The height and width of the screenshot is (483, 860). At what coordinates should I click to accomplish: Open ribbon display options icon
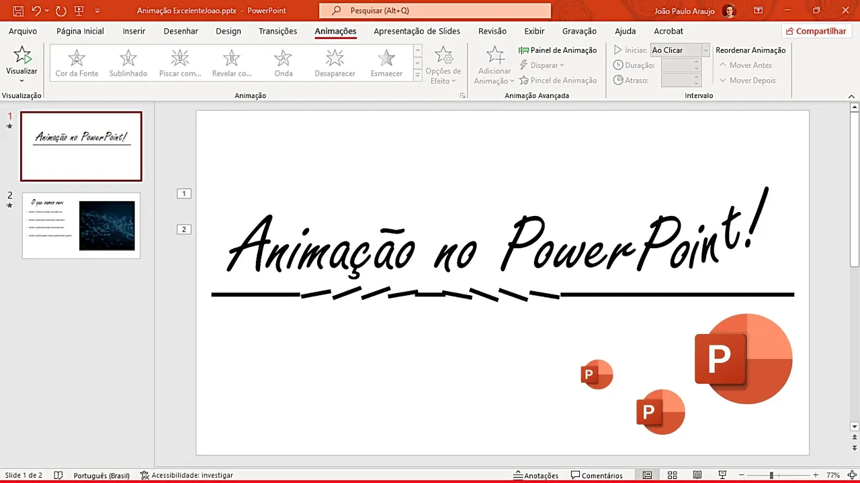pos(759,11)
